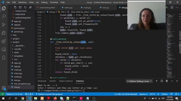This screenshot has width=181, height=101.
Task: Open the Windows Action Center
Action: [x=177, y=98]
